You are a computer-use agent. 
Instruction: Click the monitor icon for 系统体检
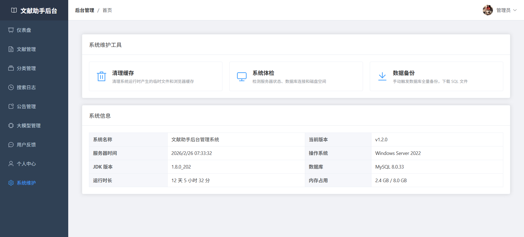click(242, 77)
